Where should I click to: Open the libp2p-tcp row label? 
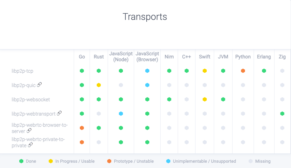[x=22, y=71]
